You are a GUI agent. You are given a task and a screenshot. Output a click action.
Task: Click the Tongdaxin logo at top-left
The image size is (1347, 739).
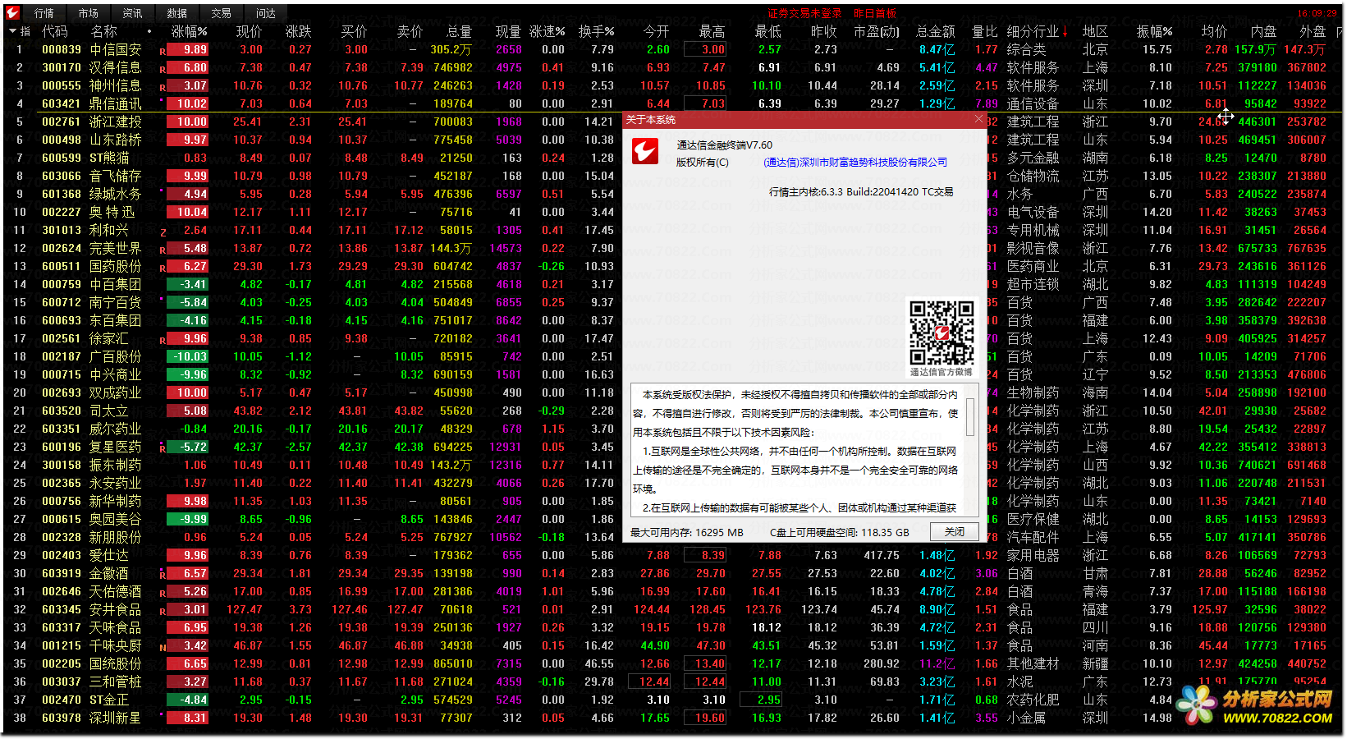pos(12,13)
